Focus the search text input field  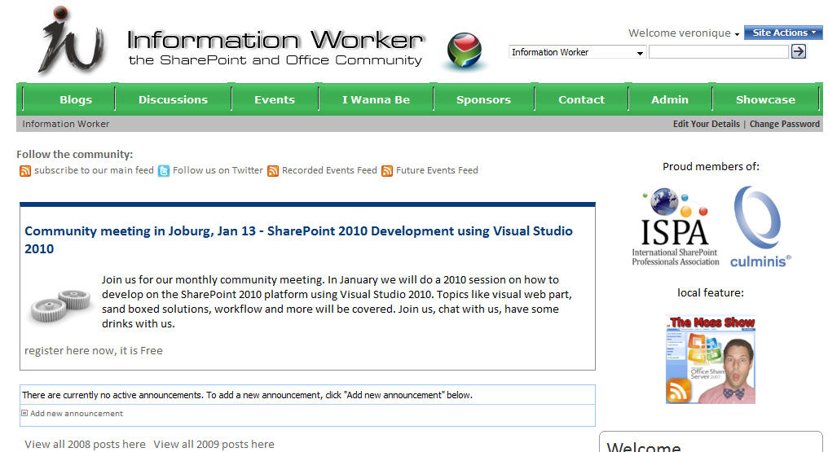click(718, 52)
